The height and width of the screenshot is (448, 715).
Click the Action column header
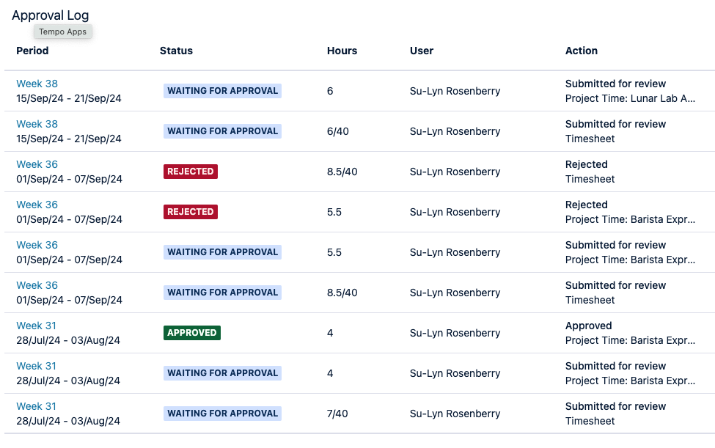582,51
